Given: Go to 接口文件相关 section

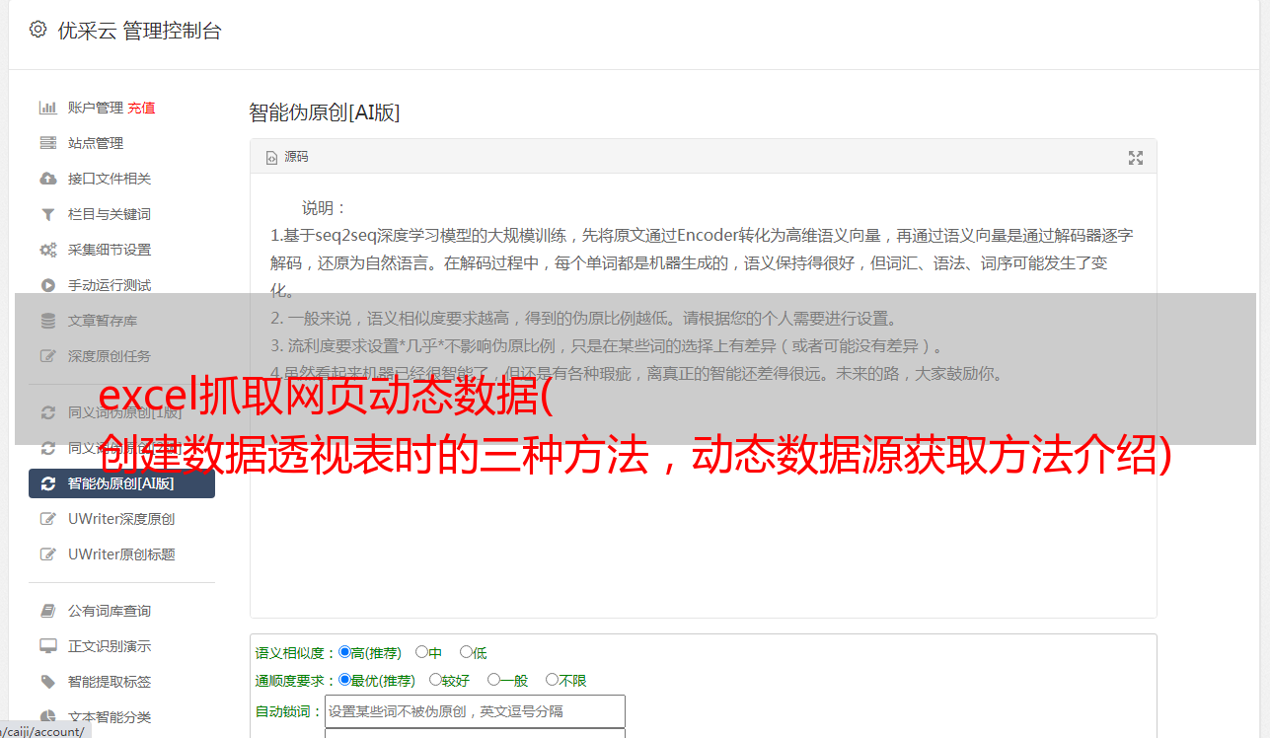Looking at the screenshot, I should (110, 179).
